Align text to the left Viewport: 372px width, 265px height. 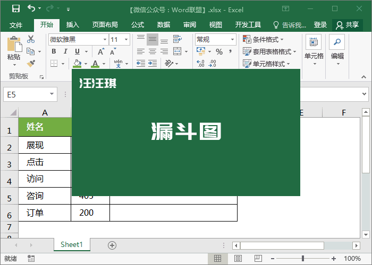141,51
